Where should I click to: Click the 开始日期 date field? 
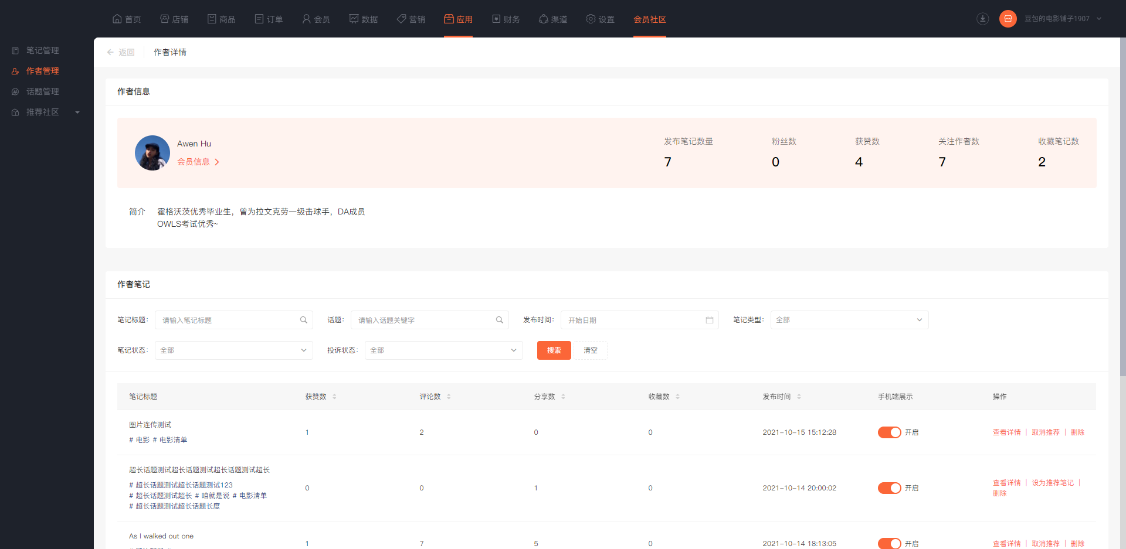pos(639,320)
